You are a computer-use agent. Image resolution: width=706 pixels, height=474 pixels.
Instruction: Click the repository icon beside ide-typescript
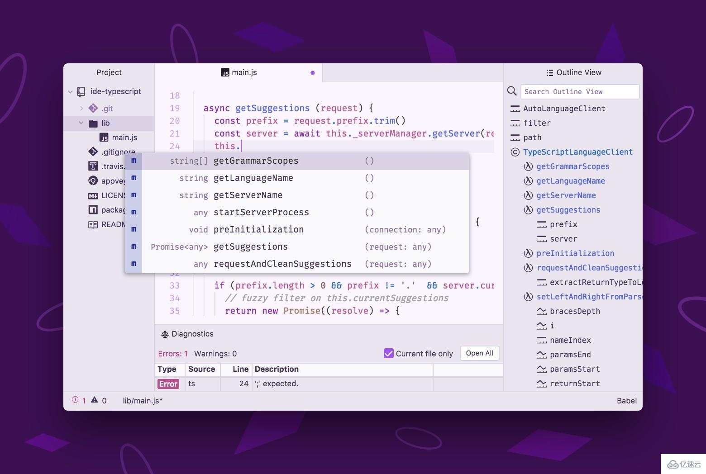coord(81,91)
